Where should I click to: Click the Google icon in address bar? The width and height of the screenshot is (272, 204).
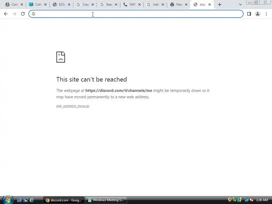point(33,14)
